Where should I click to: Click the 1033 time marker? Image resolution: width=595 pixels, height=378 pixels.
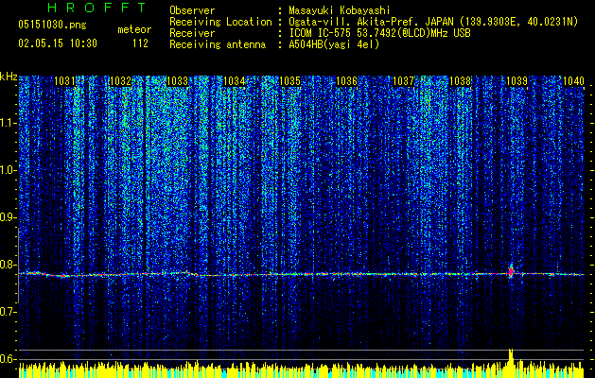[178, 81]
